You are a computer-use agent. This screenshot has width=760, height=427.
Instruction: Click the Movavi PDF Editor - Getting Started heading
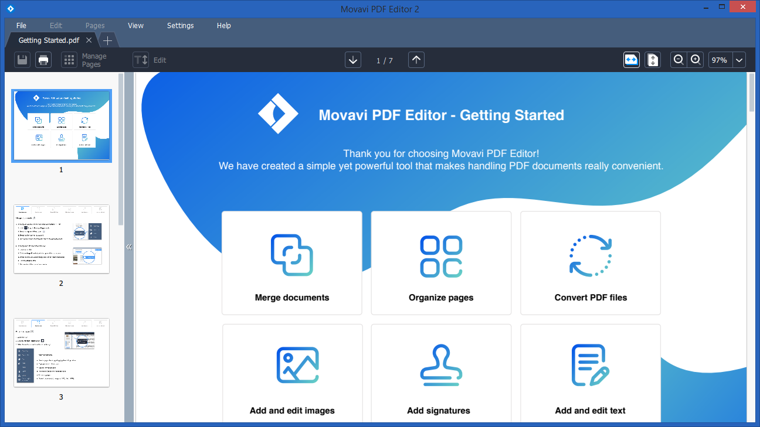pyautogui.click(x=442, y=115)
